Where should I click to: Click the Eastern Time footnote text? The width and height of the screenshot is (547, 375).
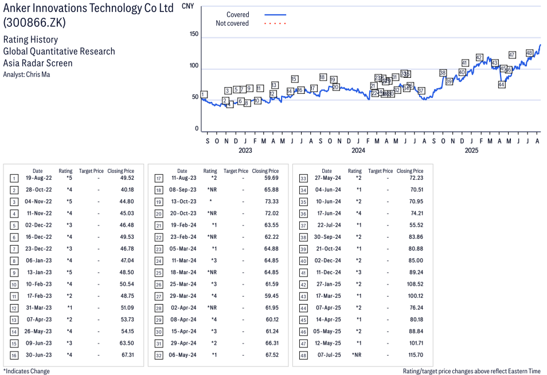pos(472,371)
